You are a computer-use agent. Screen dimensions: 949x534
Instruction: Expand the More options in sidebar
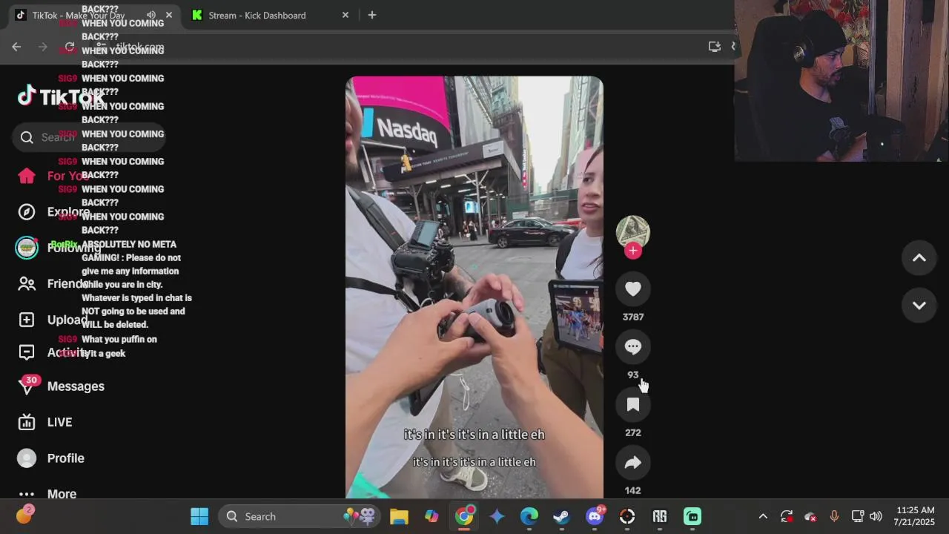[x=47, y=494]
